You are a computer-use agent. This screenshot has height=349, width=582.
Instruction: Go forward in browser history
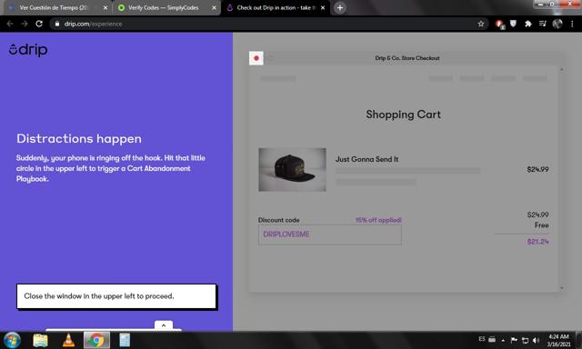pos(25,24)
